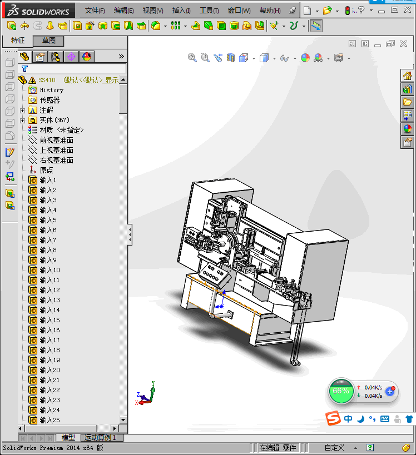Viewport: 416px width, 455px height.
Task: Switch to the 草图 tab
Action: 48,41
